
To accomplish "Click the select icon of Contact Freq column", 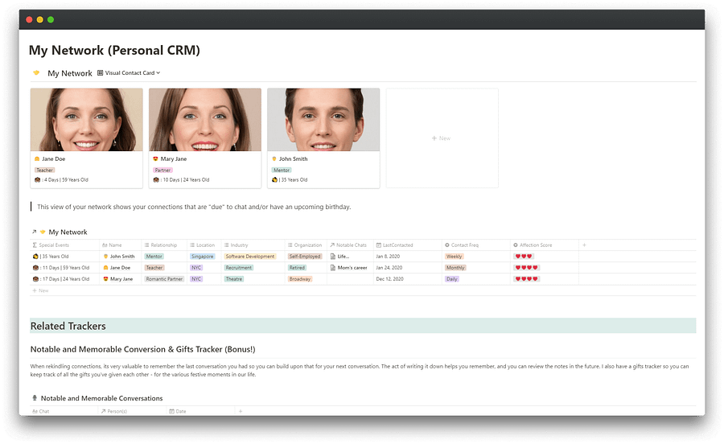I will point(447,245).
